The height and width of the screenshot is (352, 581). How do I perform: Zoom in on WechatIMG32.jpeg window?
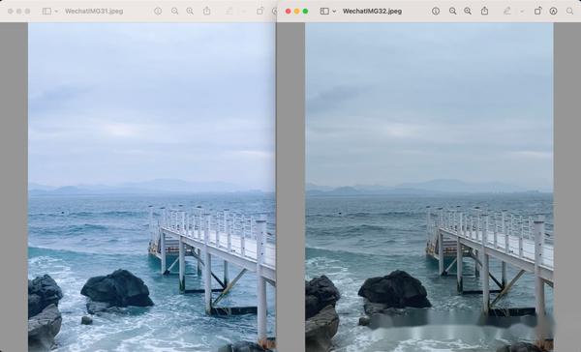[x=468, y=11]
